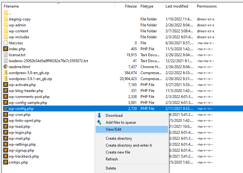Image resolution: width=243 pixels, height=173 pixels.
Task: Choose View/Edit from the context menu
Action: coord(114,129)
